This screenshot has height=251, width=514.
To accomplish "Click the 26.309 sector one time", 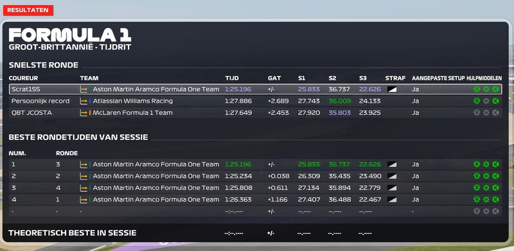I will (x=309, y=176).
